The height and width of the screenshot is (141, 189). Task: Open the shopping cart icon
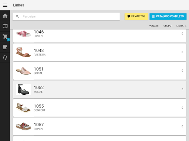pyautogui.click(x=5, y=36)
